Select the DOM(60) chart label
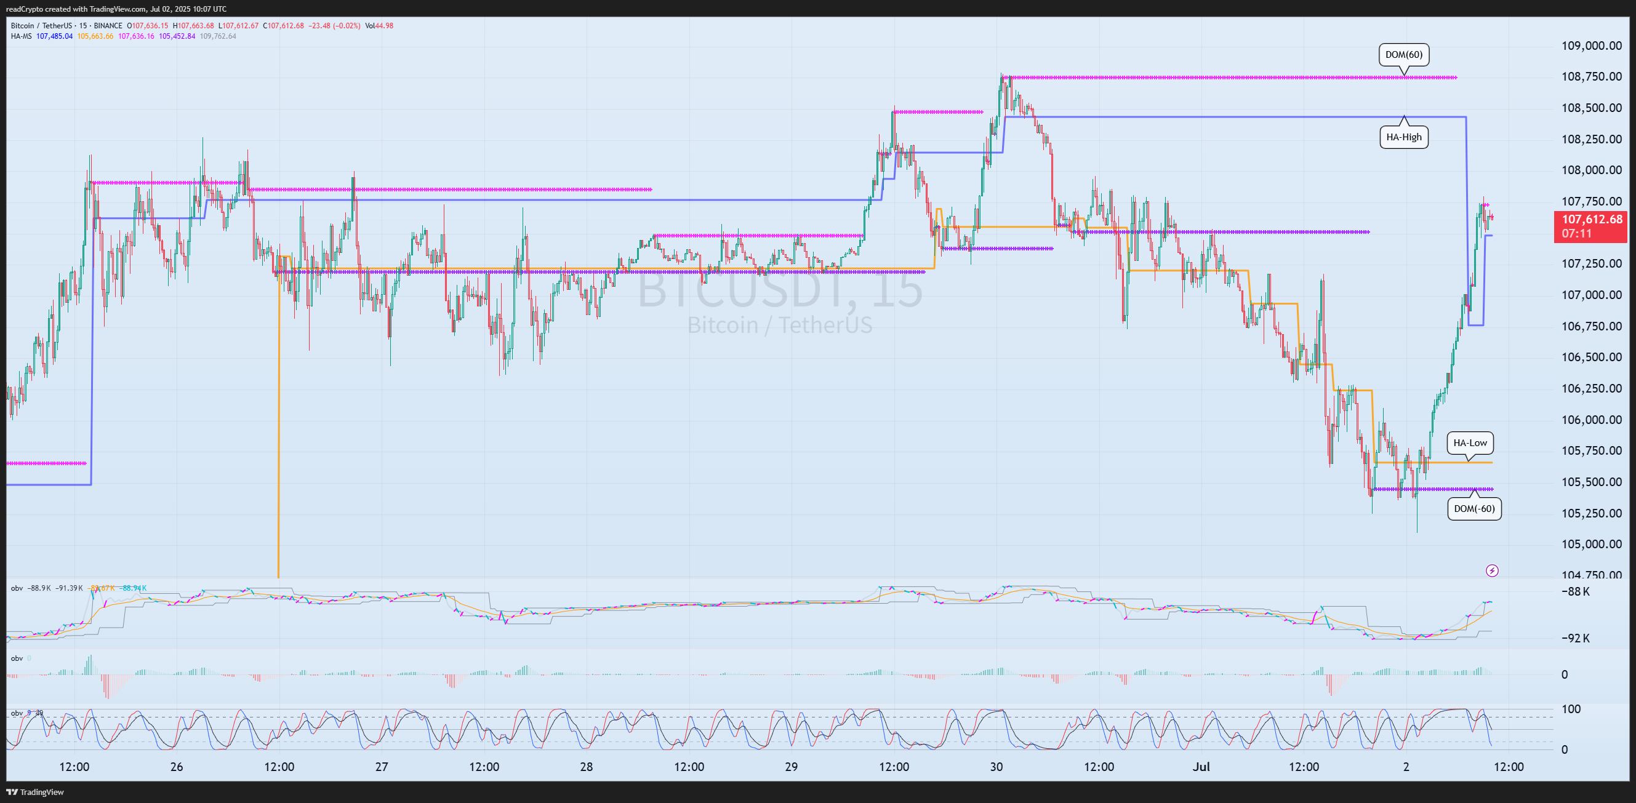Viewport: 1636px width, 803px height. tap(1403, 55)
